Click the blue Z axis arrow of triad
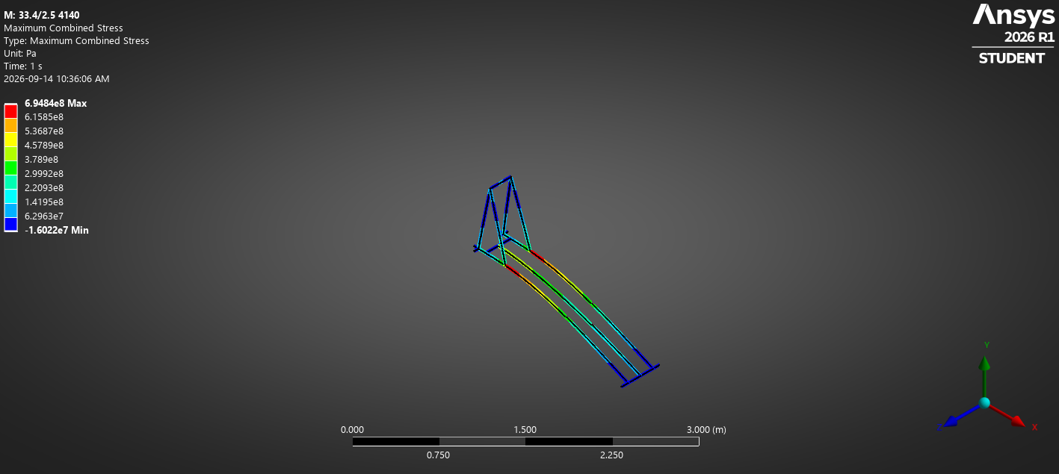This screenshot has width=1059, height=474. pyautogui.click(x=952, y=421)
